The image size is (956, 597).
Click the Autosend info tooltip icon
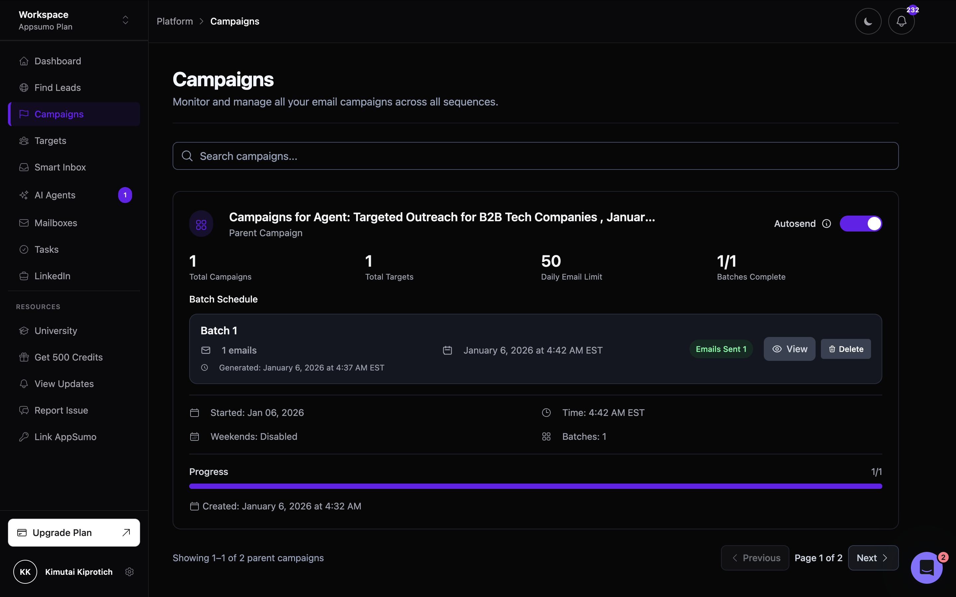coord(827,224)
